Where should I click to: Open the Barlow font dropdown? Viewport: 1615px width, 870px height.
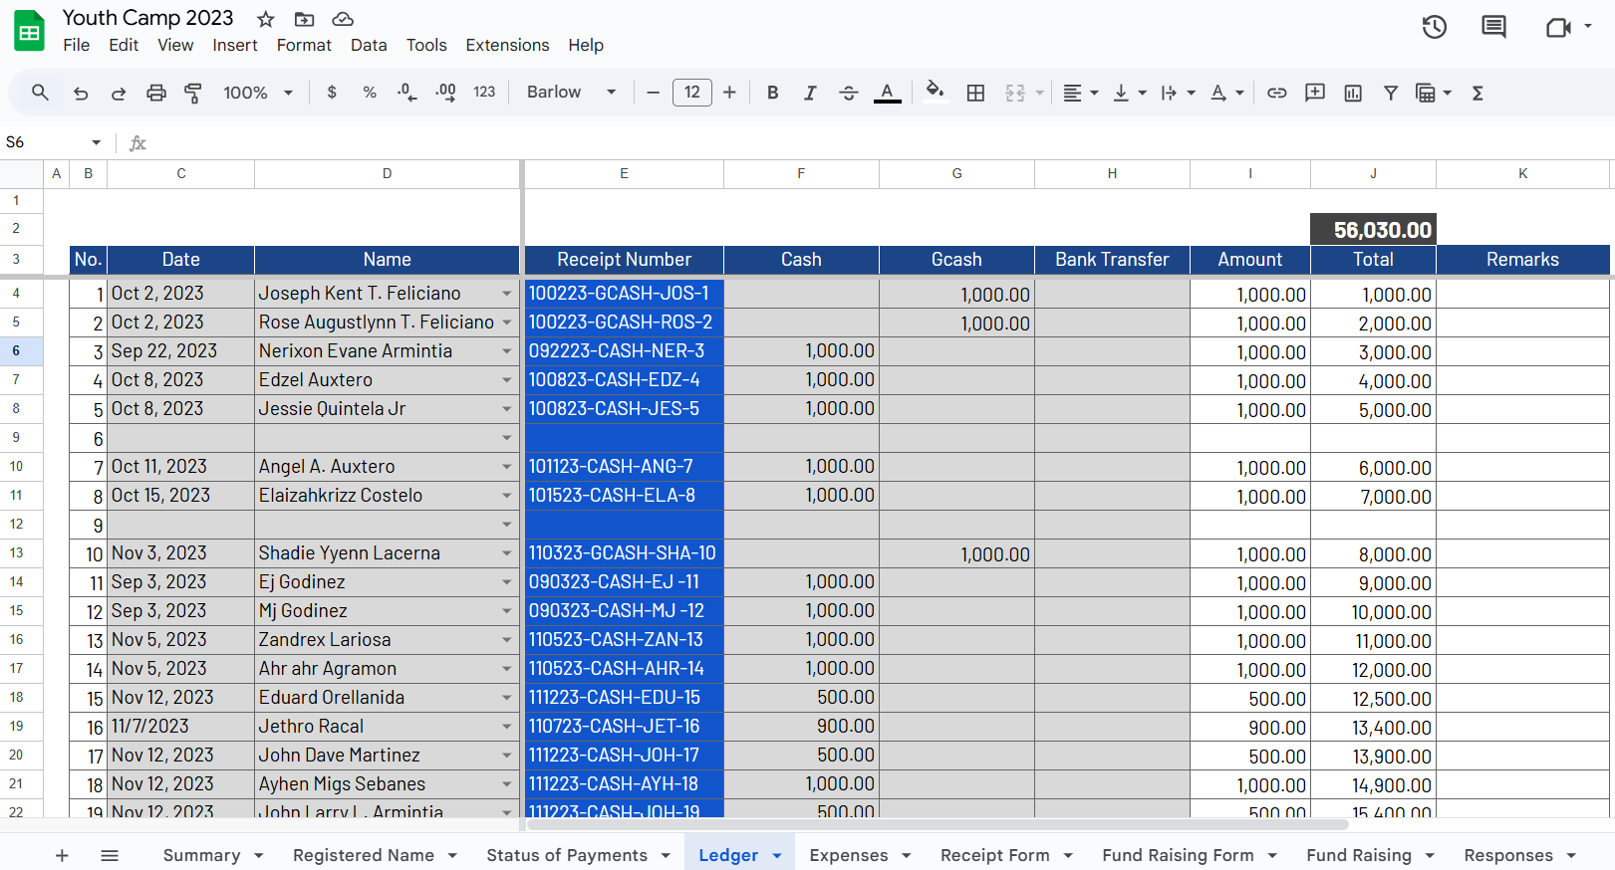tap(571, 93)
